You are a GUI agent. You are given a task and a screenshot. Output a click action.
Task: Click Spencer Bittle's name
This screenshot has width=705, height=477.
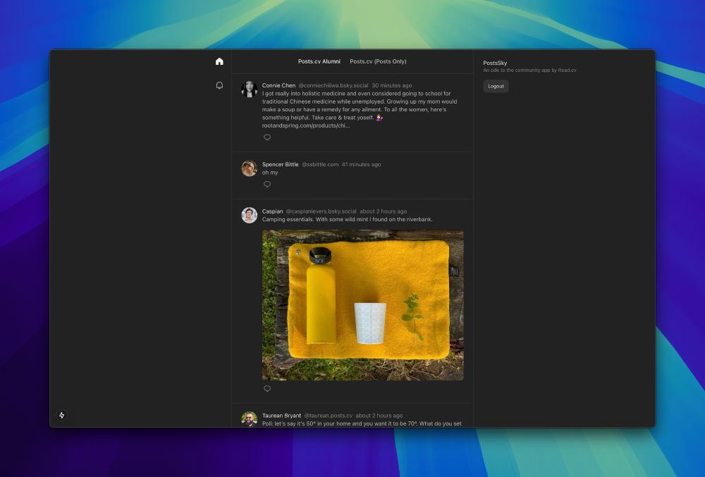(280, 164)
